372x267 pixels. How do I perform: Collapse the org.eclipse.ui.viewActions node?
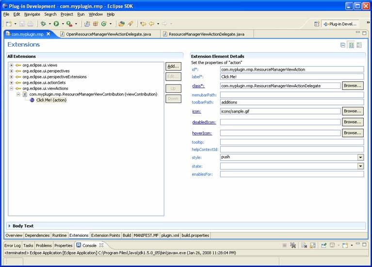[x=11, y=88]
